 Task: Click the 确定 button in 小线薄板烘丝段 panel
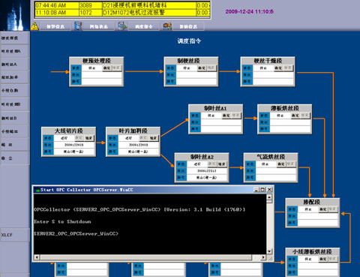point(323,259)
